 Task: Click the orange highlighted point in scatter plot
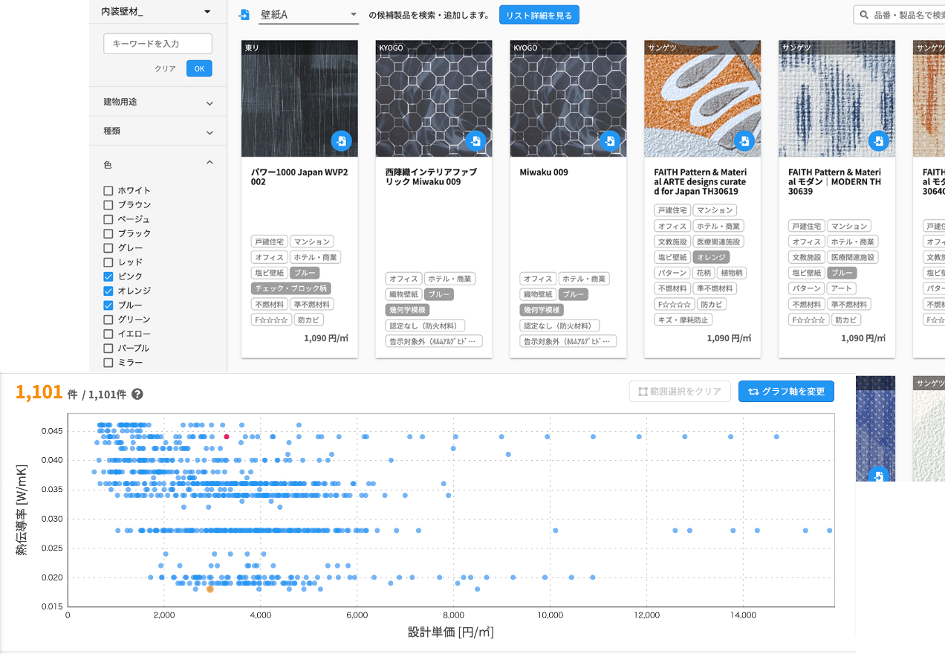210,589
